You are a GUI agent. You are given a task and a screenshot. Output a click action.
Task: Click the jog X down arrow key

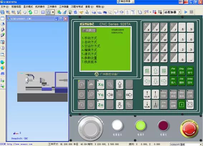point(120,105)
